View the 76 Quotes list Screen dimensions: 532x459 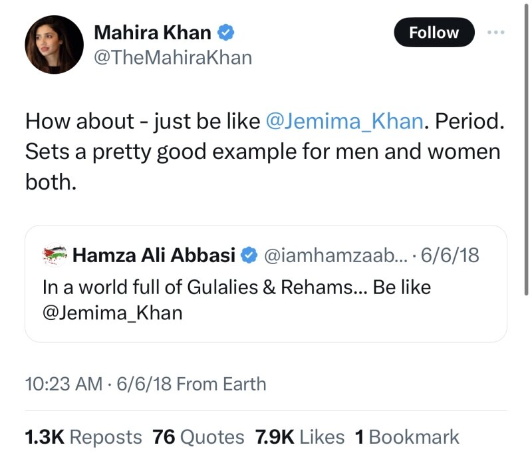click(x=198, y=437)
